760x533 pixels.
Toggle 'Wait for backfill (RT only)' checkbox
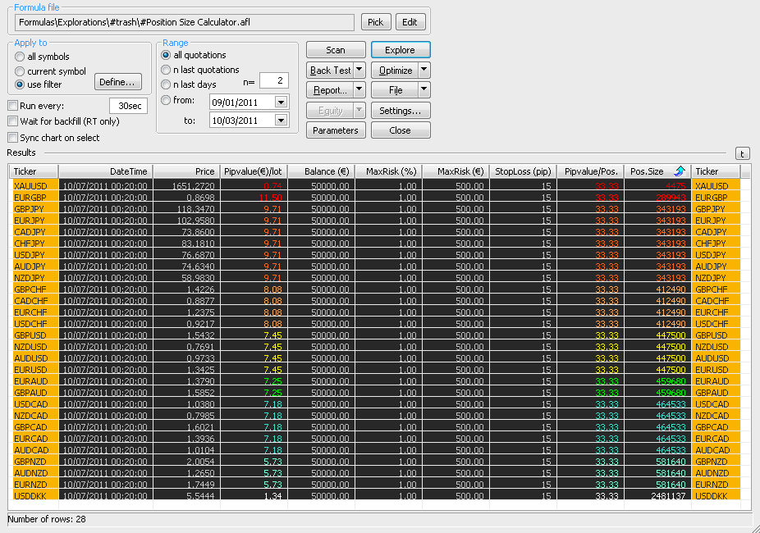(12, 121)
